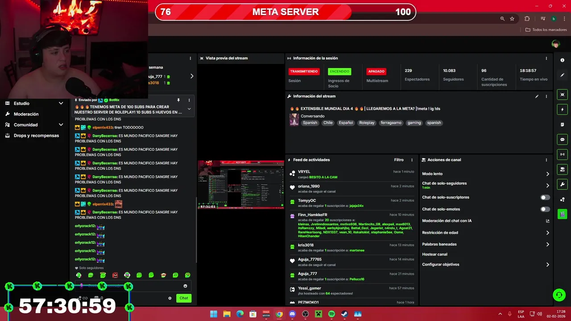This screenshot has height=321, width=571.
Task: Open the green headset support button
Action: tap(559, 295)
